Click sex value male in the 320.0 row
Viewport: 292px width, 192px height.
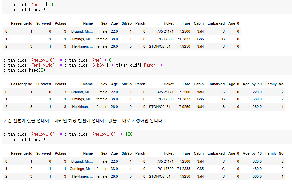point(103,161)
